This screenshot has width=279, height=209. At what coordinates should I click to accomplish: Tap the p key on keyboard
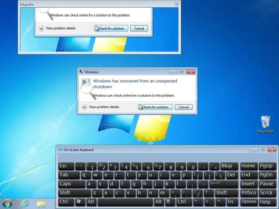(186, 175)
